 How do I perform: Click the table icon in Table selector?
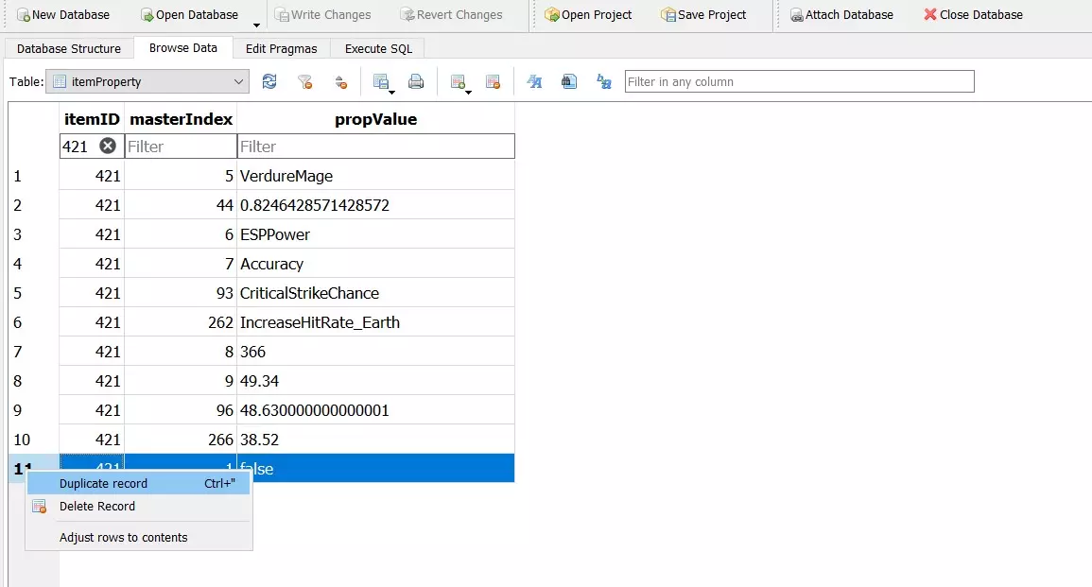[x=60, y=81]
